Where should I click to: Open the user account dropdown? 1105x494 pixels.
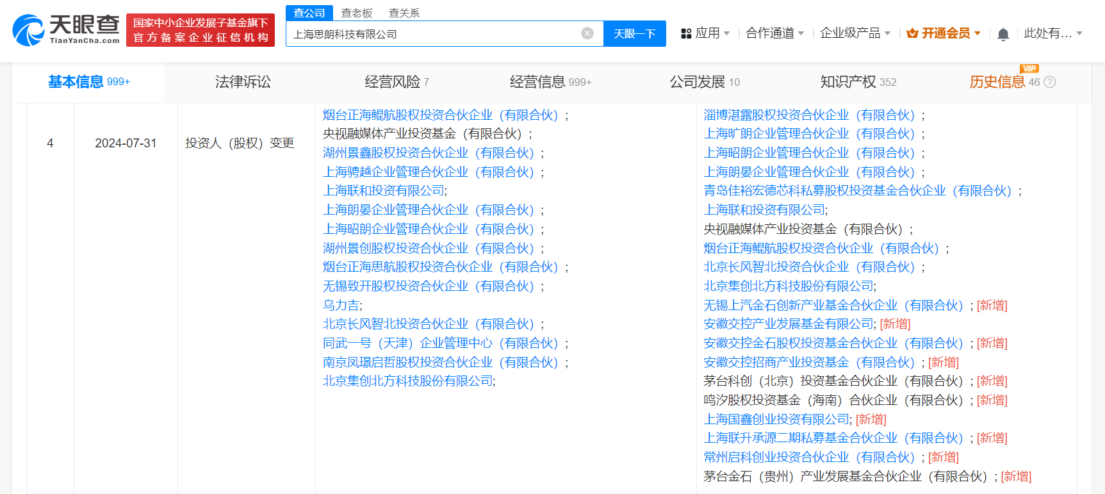[1052, 33]
